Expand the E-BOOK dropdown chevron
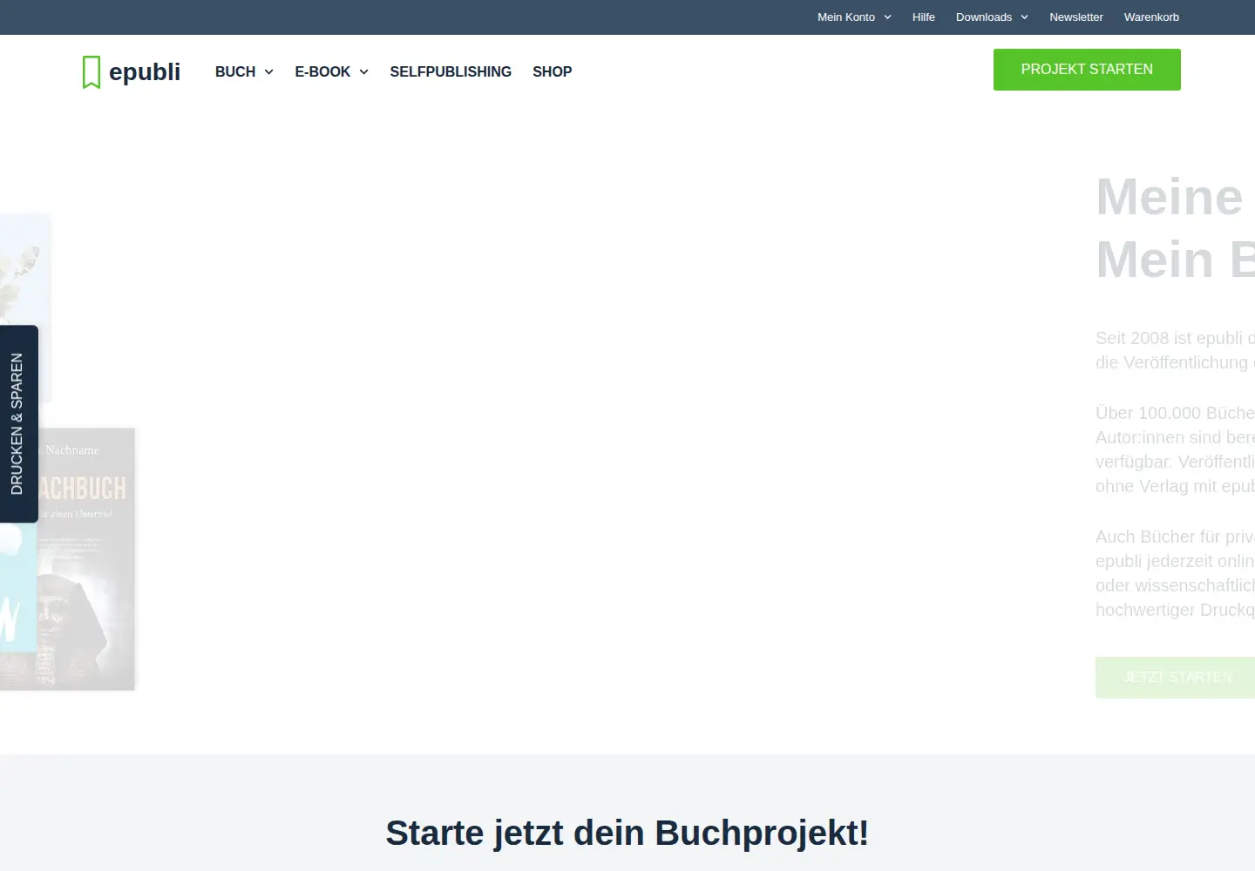The height and width of the screenshot is (871, 1255). (x=364, y=72)
